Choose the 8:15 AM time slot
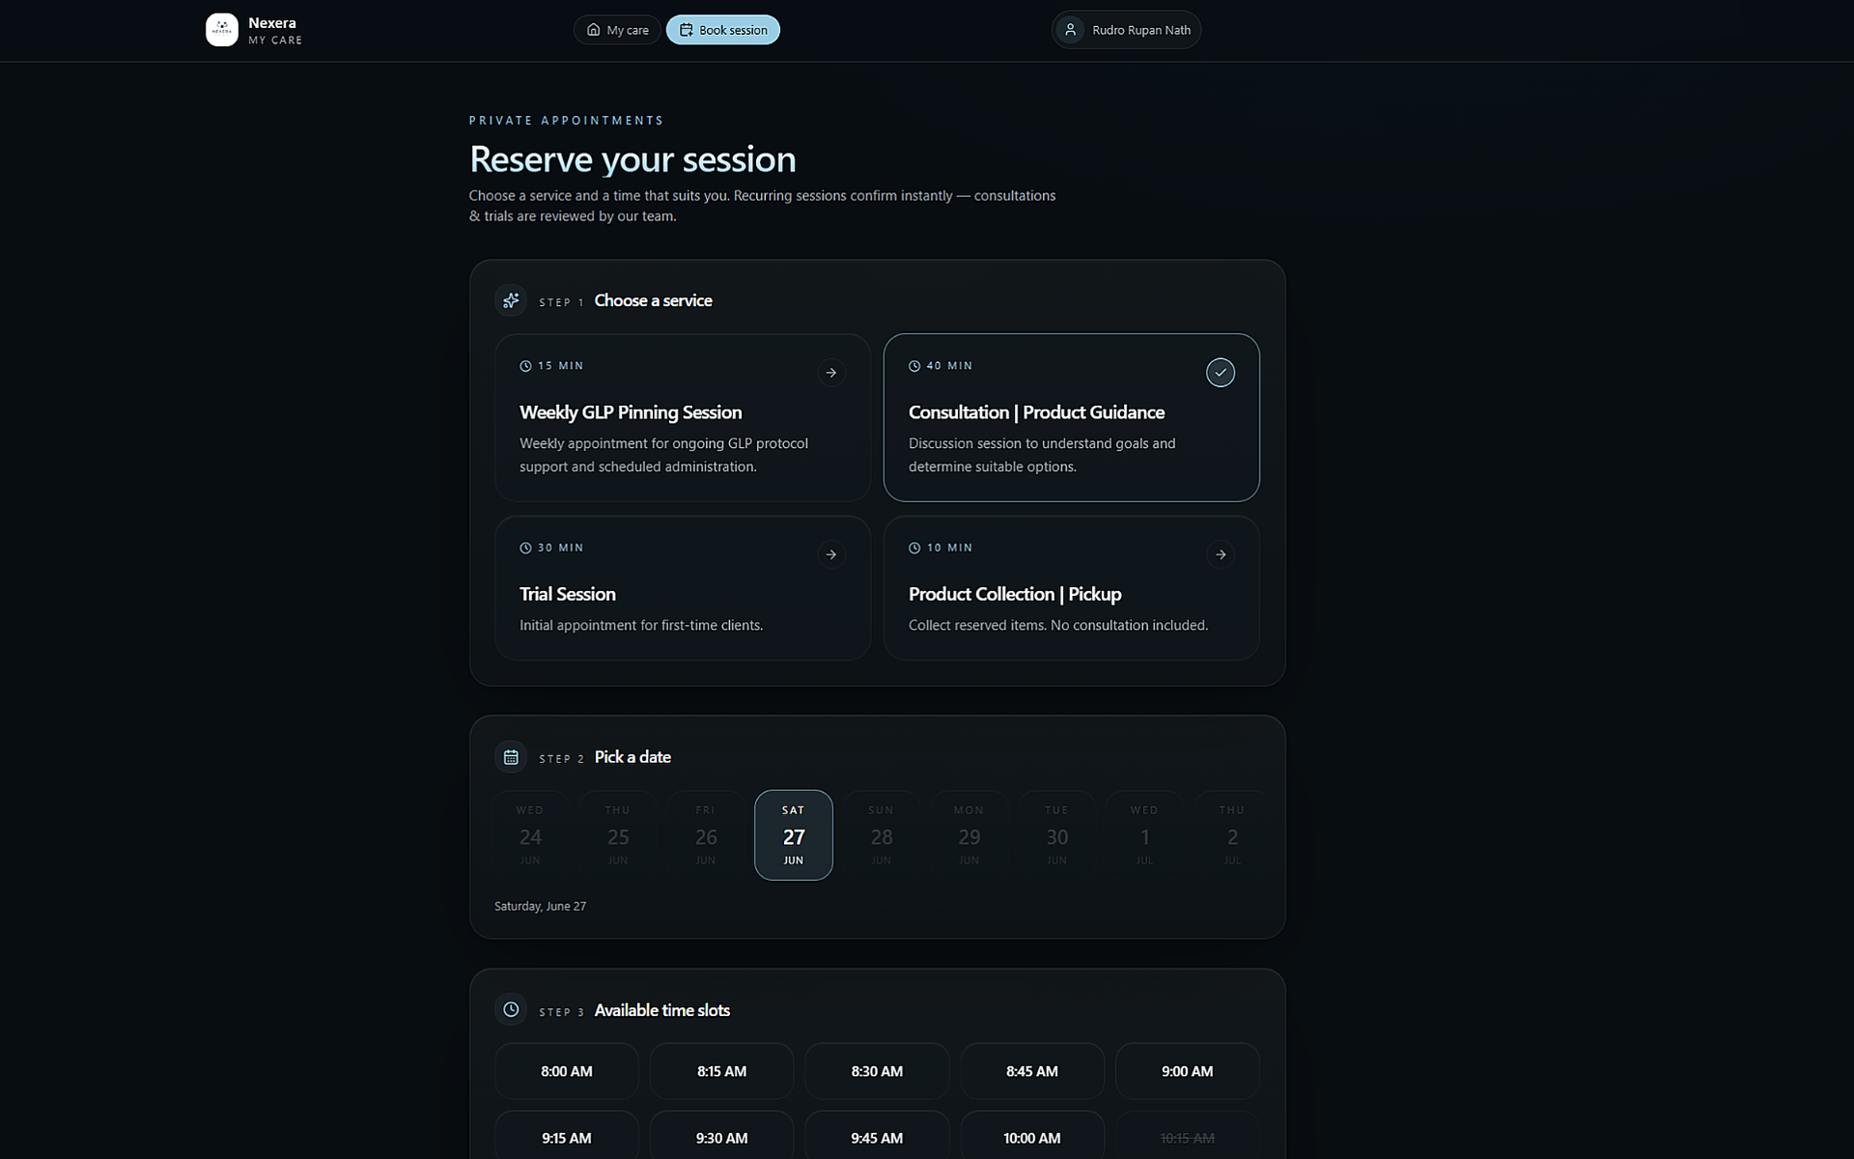Screen dimensions: 1854x1159 click(722, 1071)
